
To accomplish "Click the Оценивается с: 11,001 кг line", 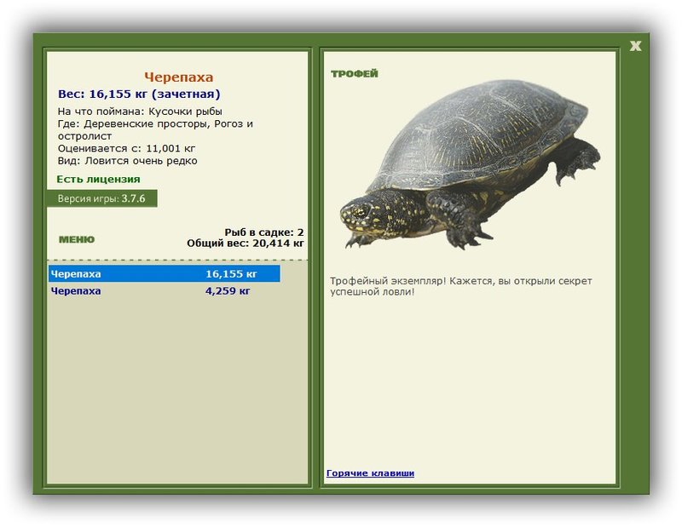I will [x=126, y=149].
